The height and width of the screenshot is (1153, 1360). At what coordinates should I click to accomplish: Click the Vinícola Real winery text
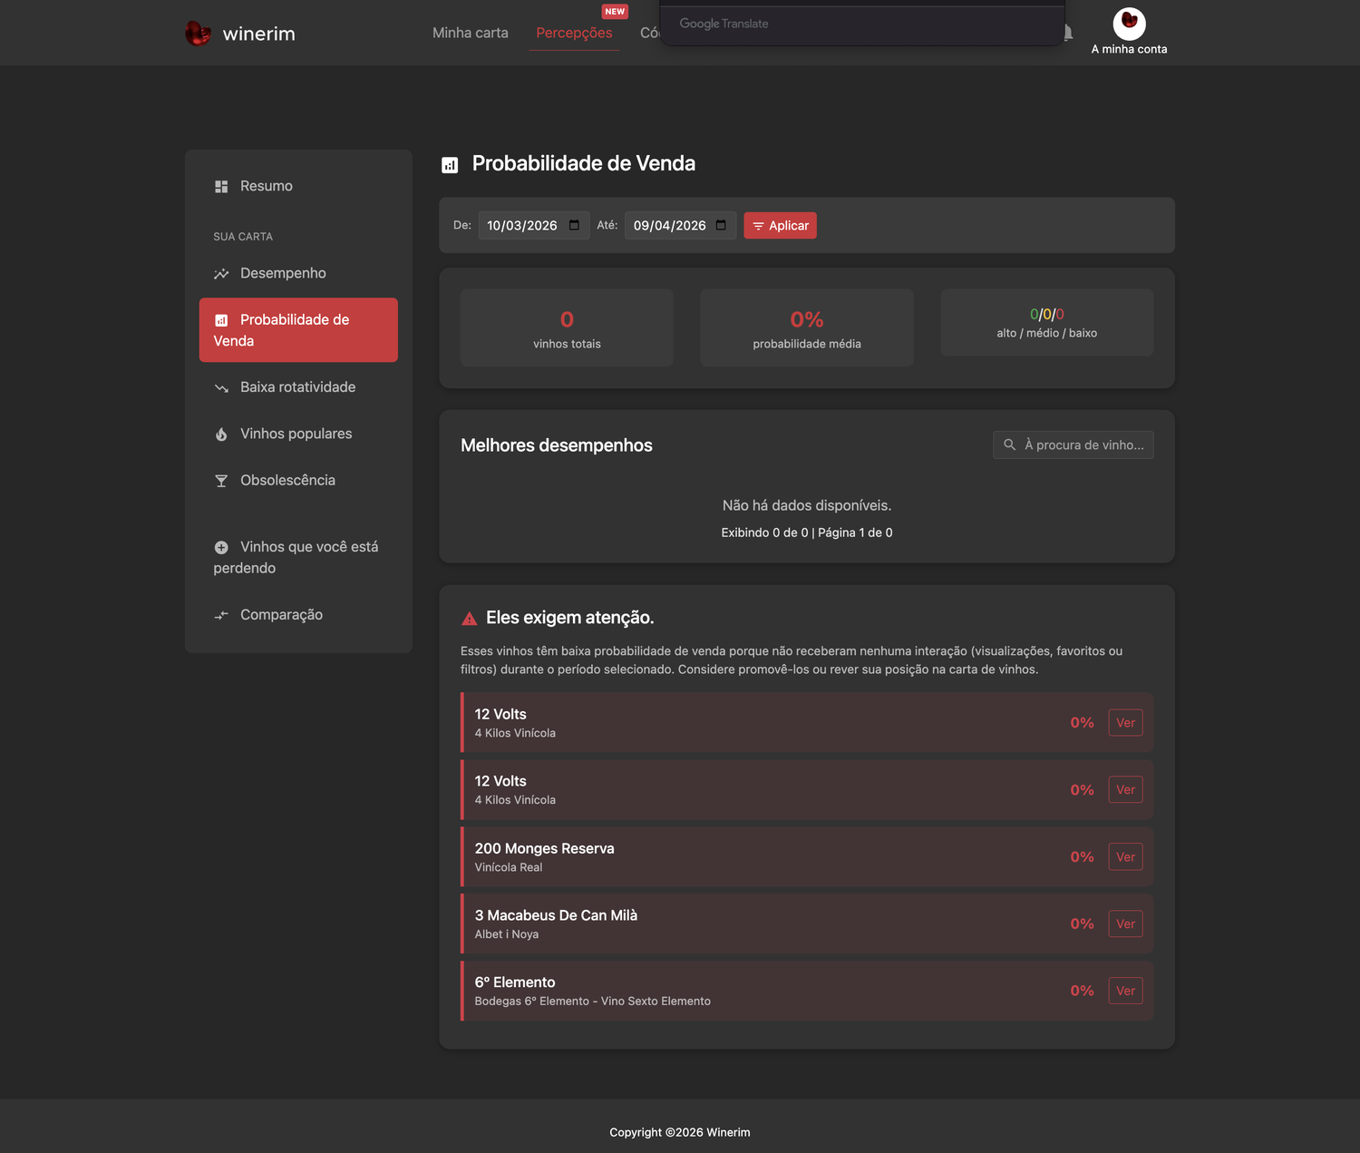(x=509, y=867)
